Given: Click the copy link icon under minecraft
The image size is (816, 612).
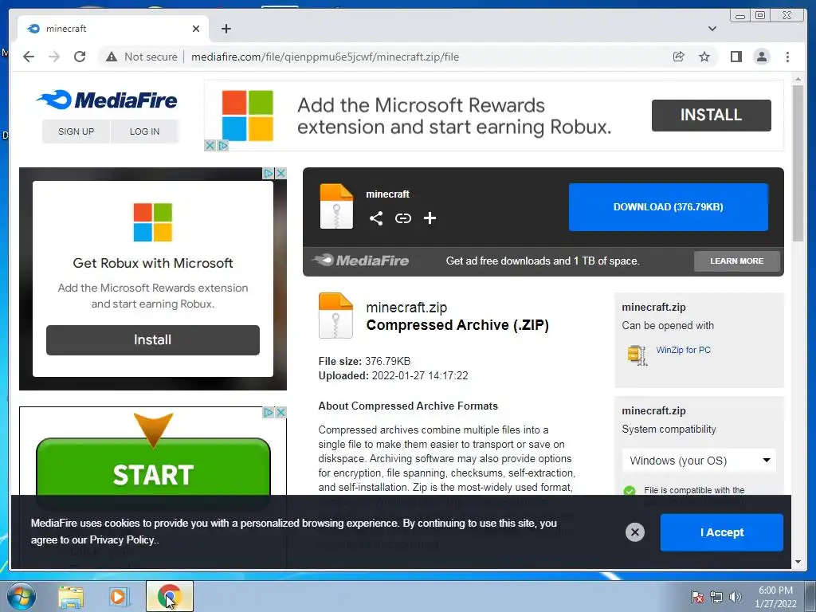Looking at the screenshot, I should click(x=402, y=218).
